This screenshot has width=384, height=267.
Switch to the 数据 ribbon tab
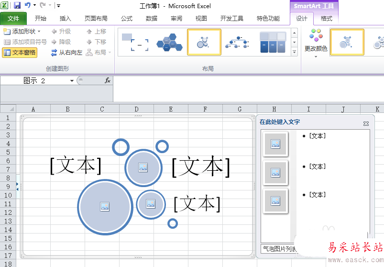click(x=151, y=18)
